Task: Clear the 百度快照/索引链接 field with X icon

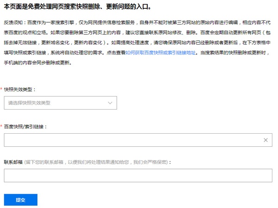Action: point(265,140)
